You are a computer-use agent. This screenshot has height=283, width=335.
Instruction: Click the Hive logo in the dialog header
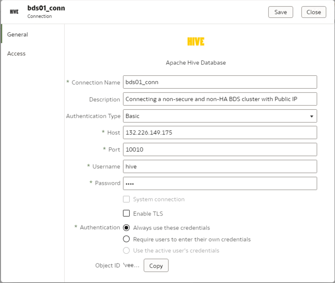(x=14, y=11)
